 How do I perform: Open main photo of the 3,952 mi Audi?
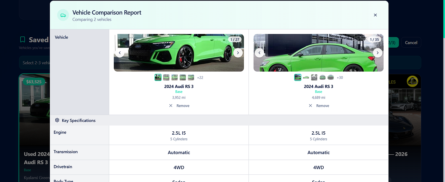pos(179,53)
